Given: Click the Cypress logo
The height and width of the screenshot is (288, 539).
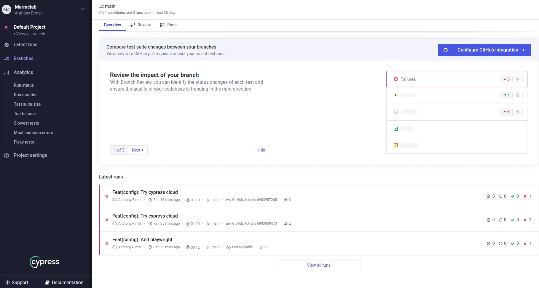Looking at the screenshot, I should (x=45, y=262).
